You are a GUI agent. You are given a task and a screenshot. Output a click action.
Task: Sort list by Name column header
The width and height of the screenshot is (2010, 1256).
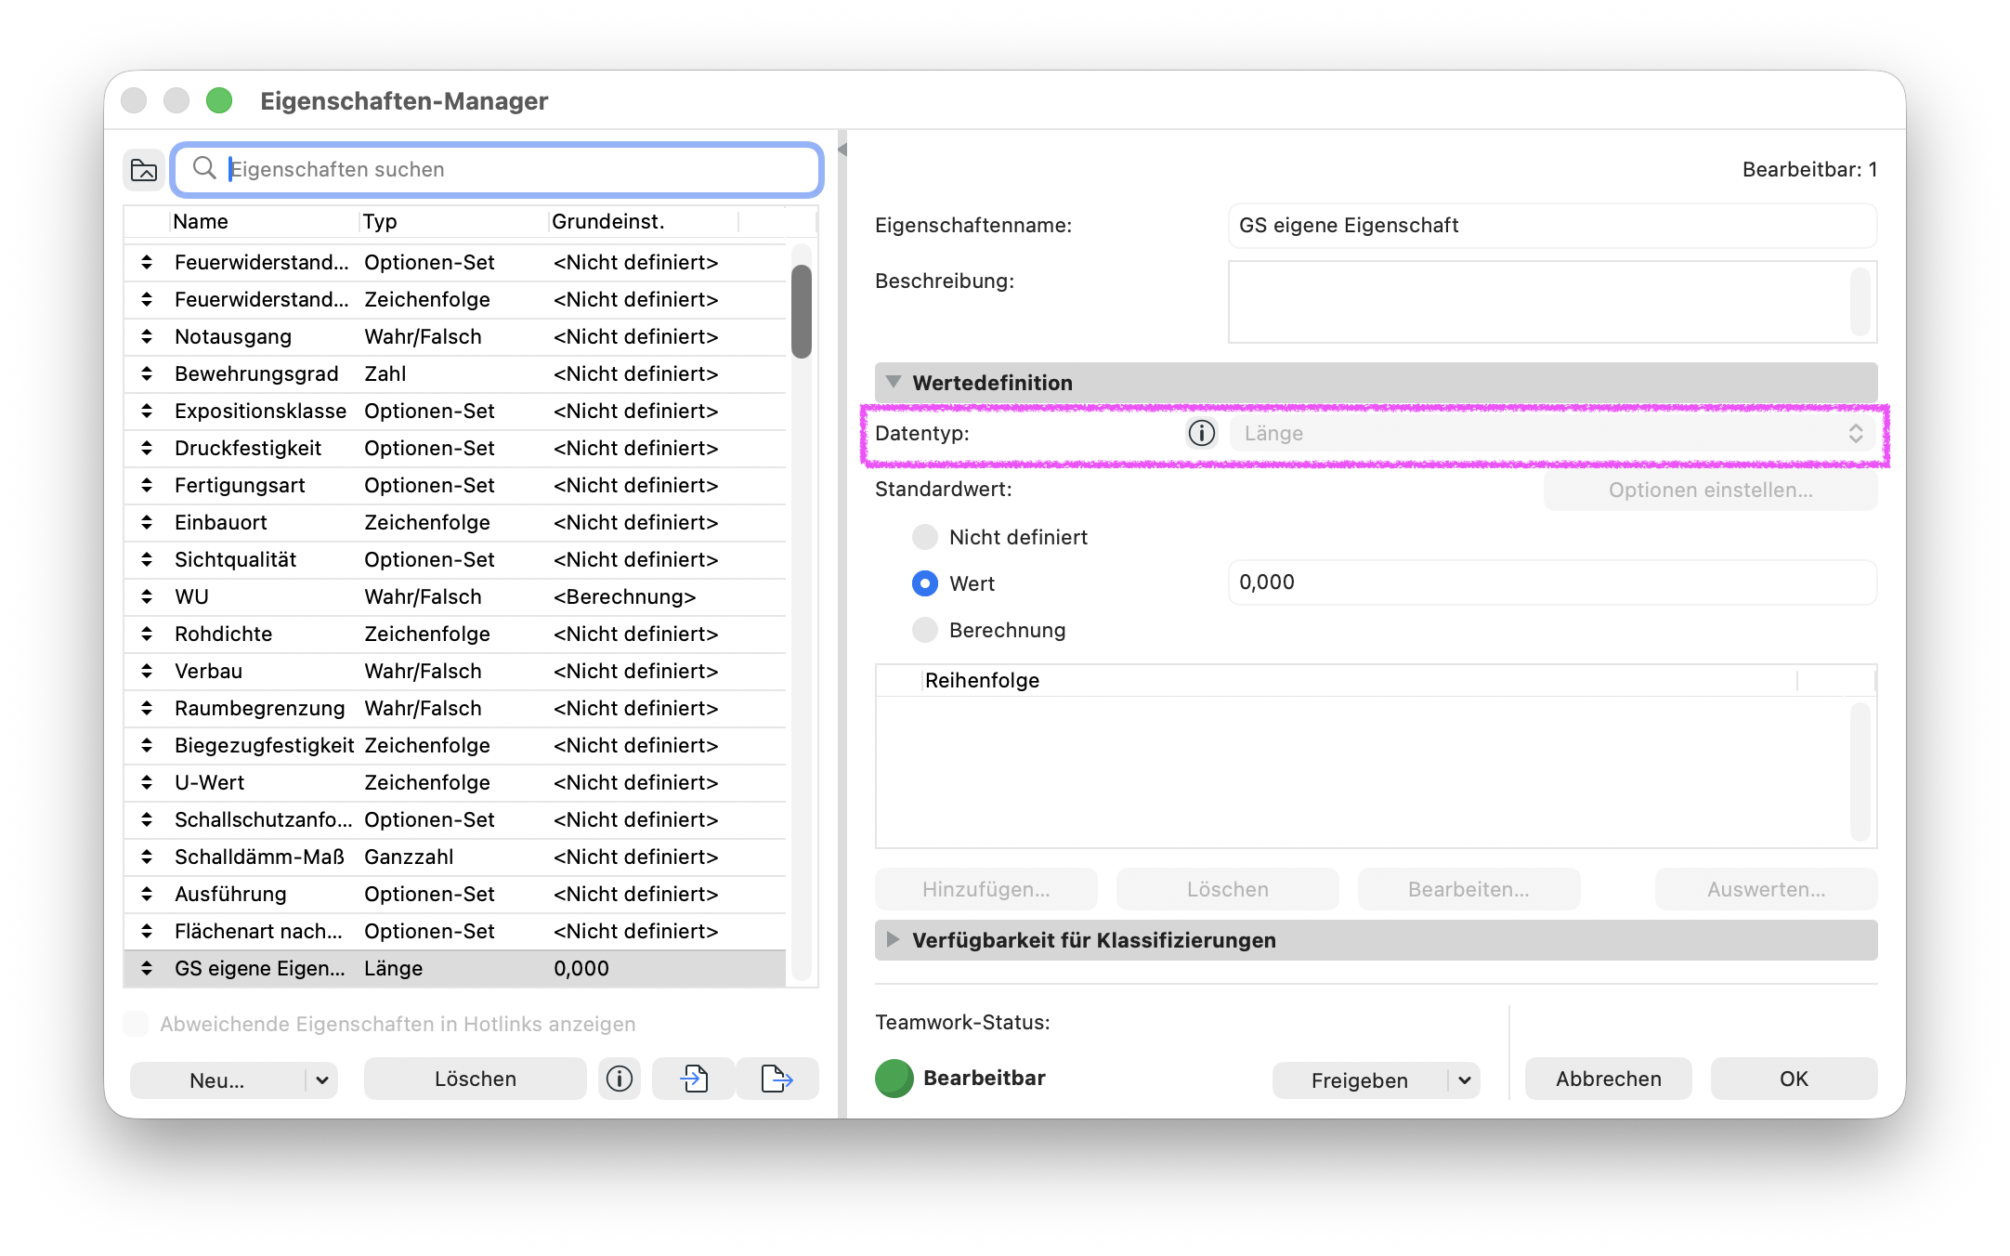coord(264,221)
